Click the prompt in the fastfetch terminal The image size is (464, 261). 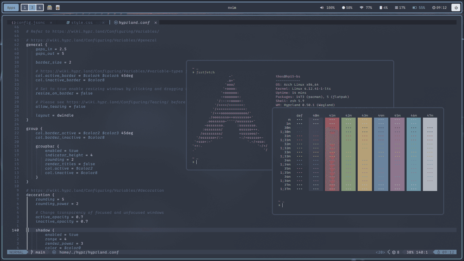tap(195, 162)
